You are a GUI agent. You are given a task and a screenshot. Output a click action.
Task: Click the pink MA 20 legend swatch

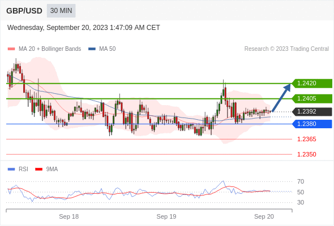click(x=11, y=49)
